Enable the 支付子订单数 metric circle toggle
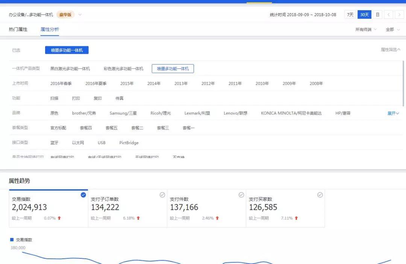Viewport: 406px width, 264px height. [x=162, y=195]
